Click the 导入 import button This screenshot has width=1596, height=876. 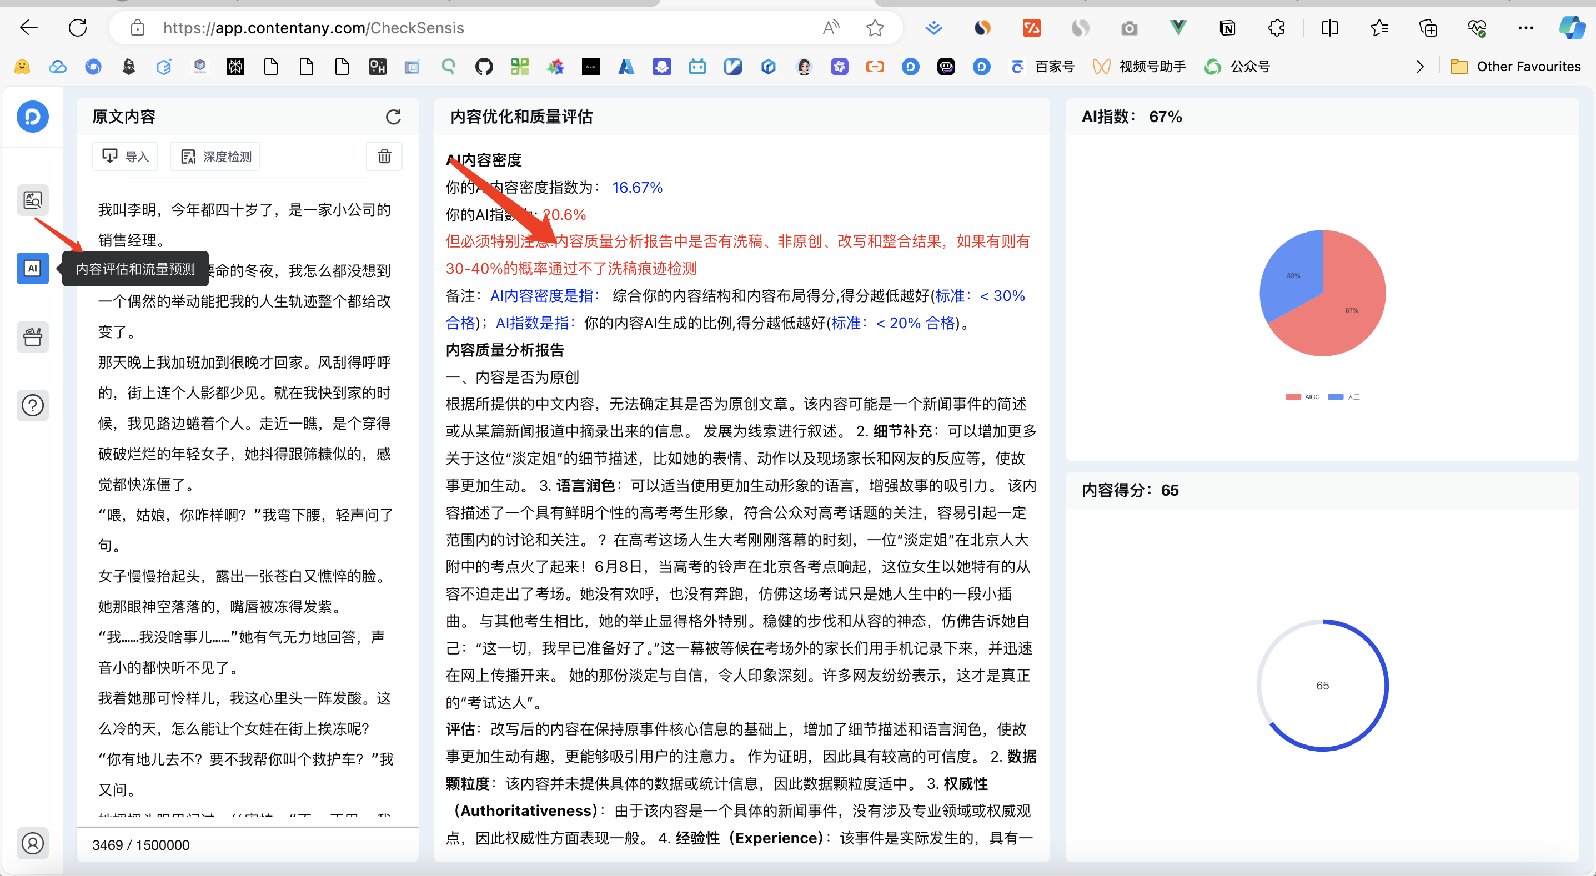point(124,156)
